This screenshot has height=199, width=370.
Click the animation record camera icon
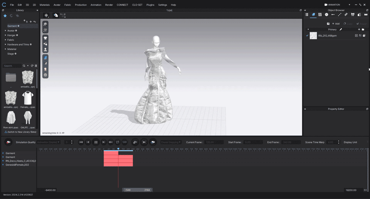pyautogui.click(x=8, y=142)
